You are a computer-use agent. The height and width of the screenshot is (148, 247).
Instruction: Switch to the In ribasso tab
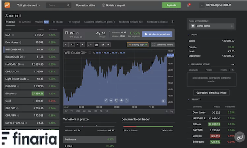click(58, 22)
